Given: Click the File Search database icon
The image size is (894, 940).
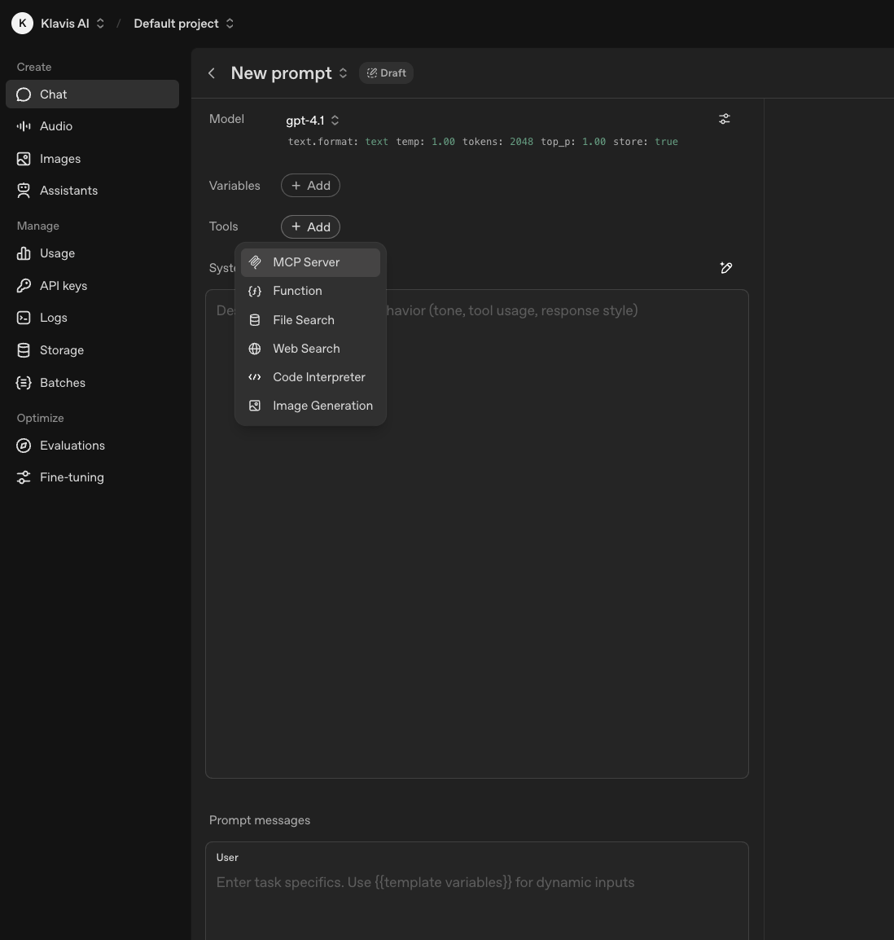Looking at the screenshot, I should [x=255, y=320].
